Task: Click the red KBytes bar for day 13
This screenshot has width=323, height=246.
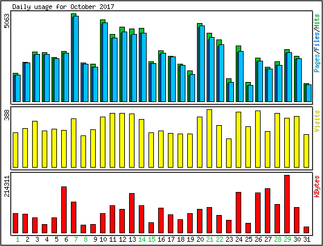Action: pos(132,213)
